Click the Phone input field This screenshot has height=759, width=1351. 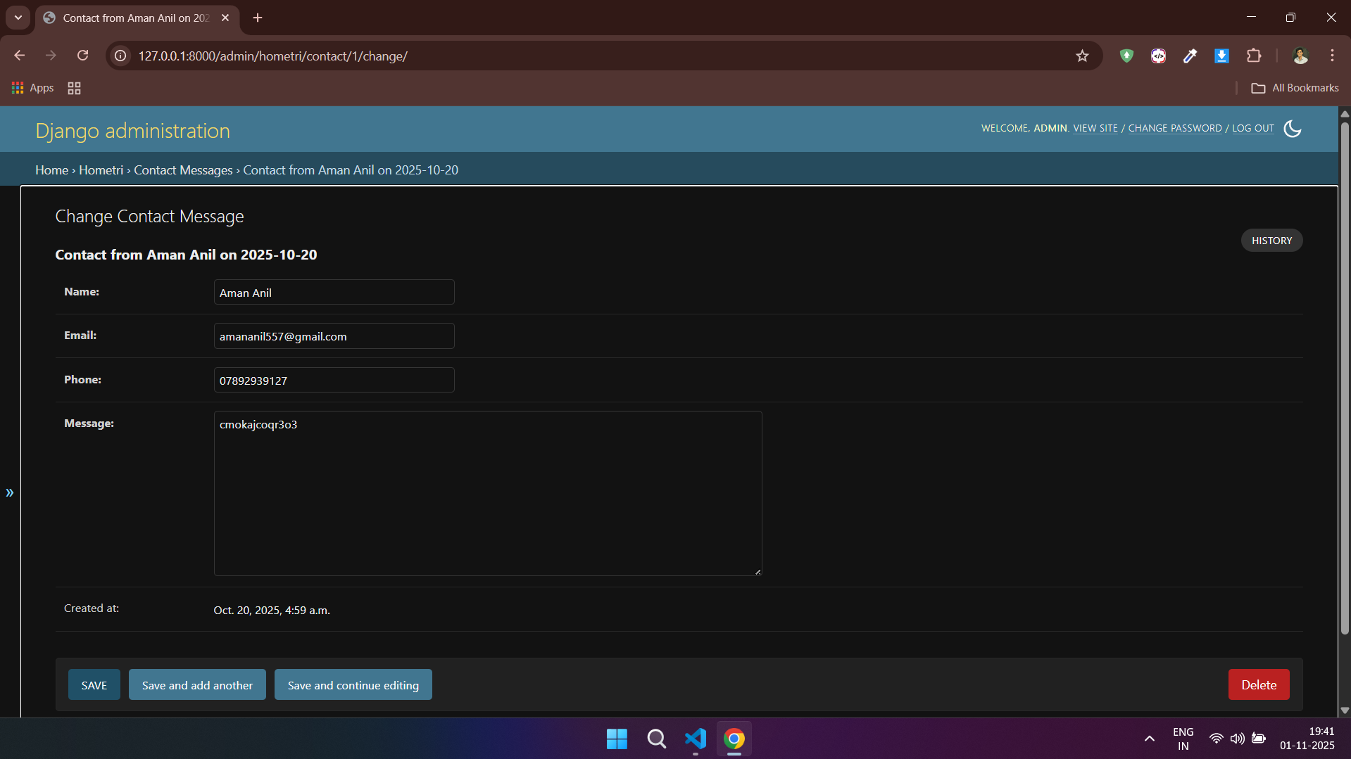(334, 381)
